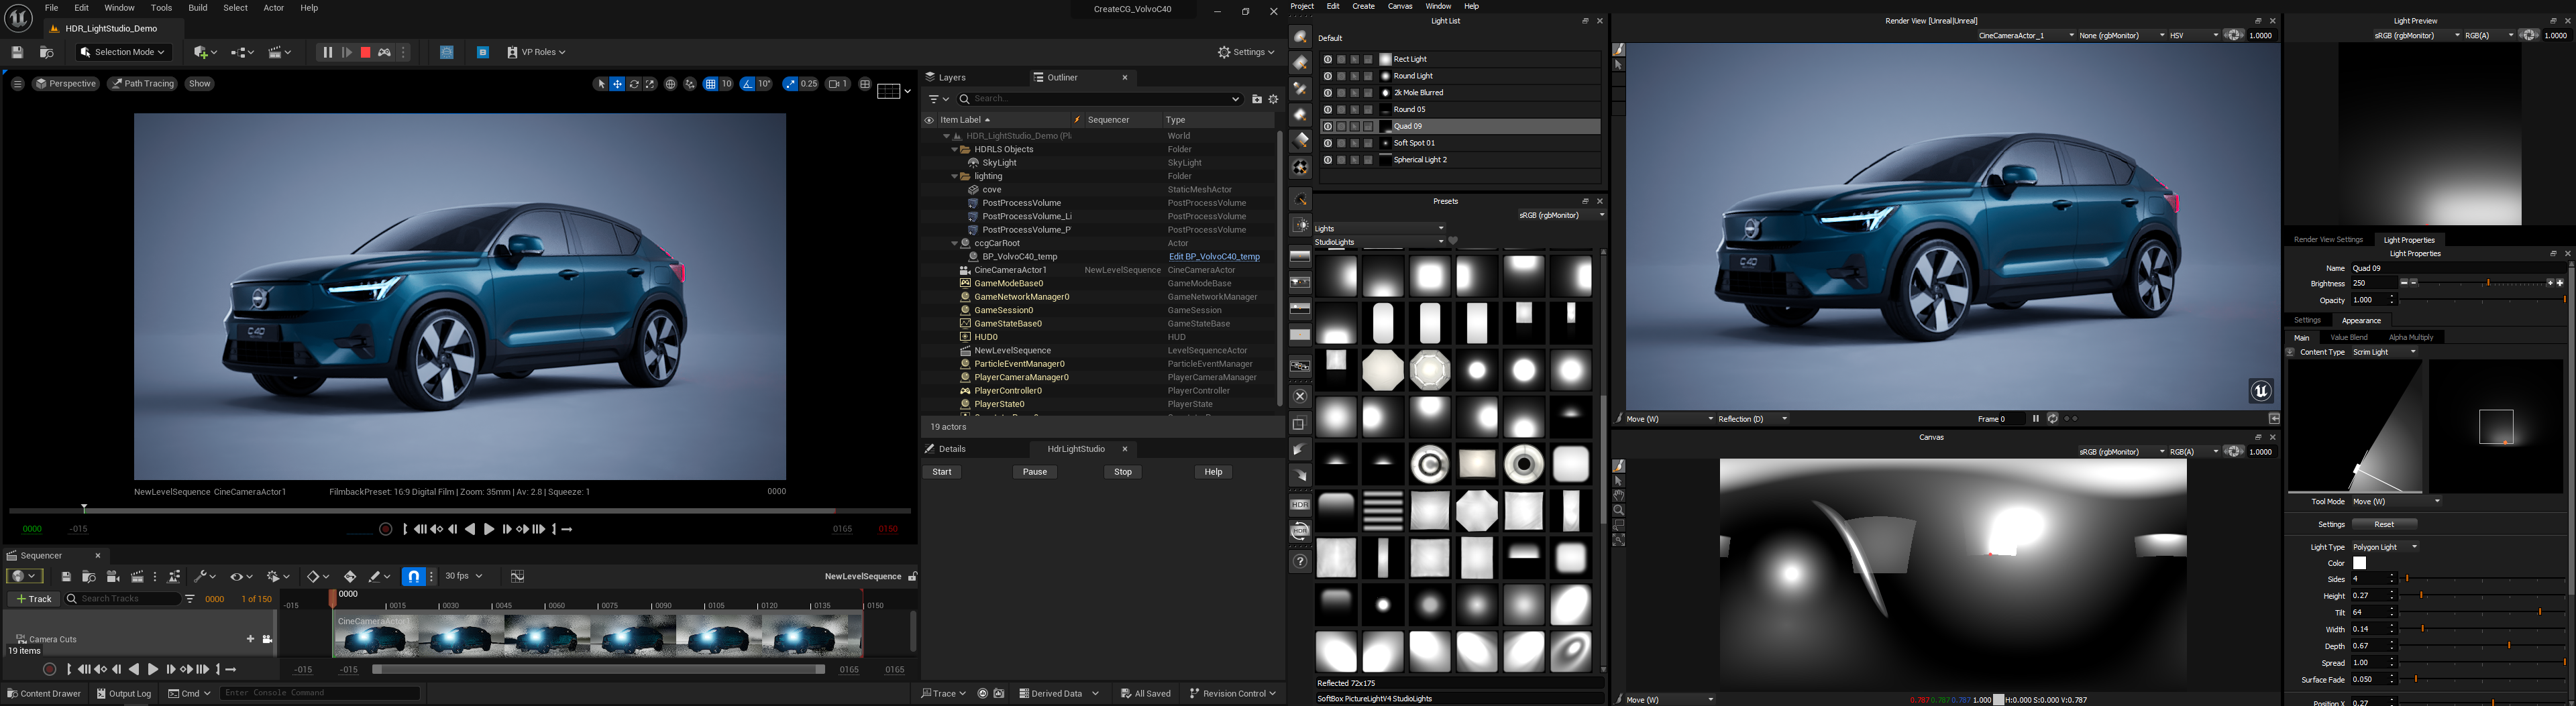Click the Sequencer curve editor icon
Viewport: 2576px width, 706px height.
(517, 576)
